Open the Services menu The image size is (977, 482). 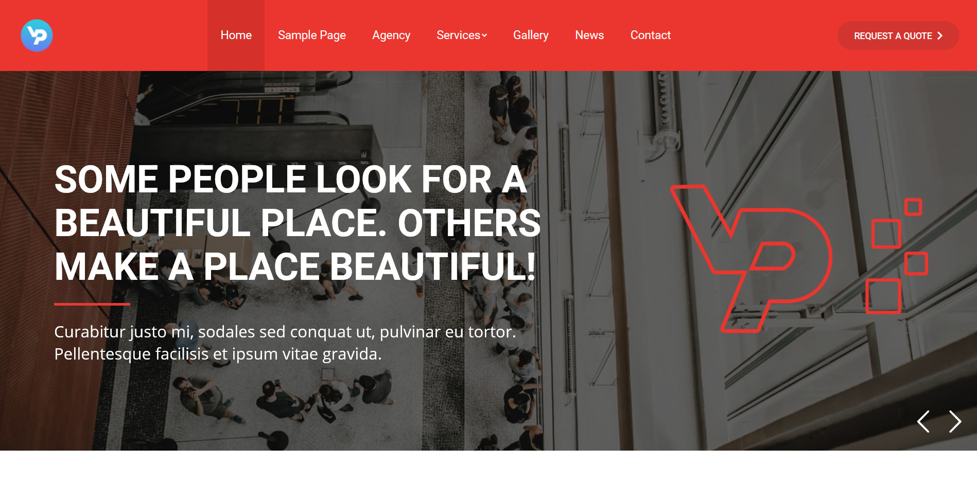pyautogui.click(x=459, y=35)
